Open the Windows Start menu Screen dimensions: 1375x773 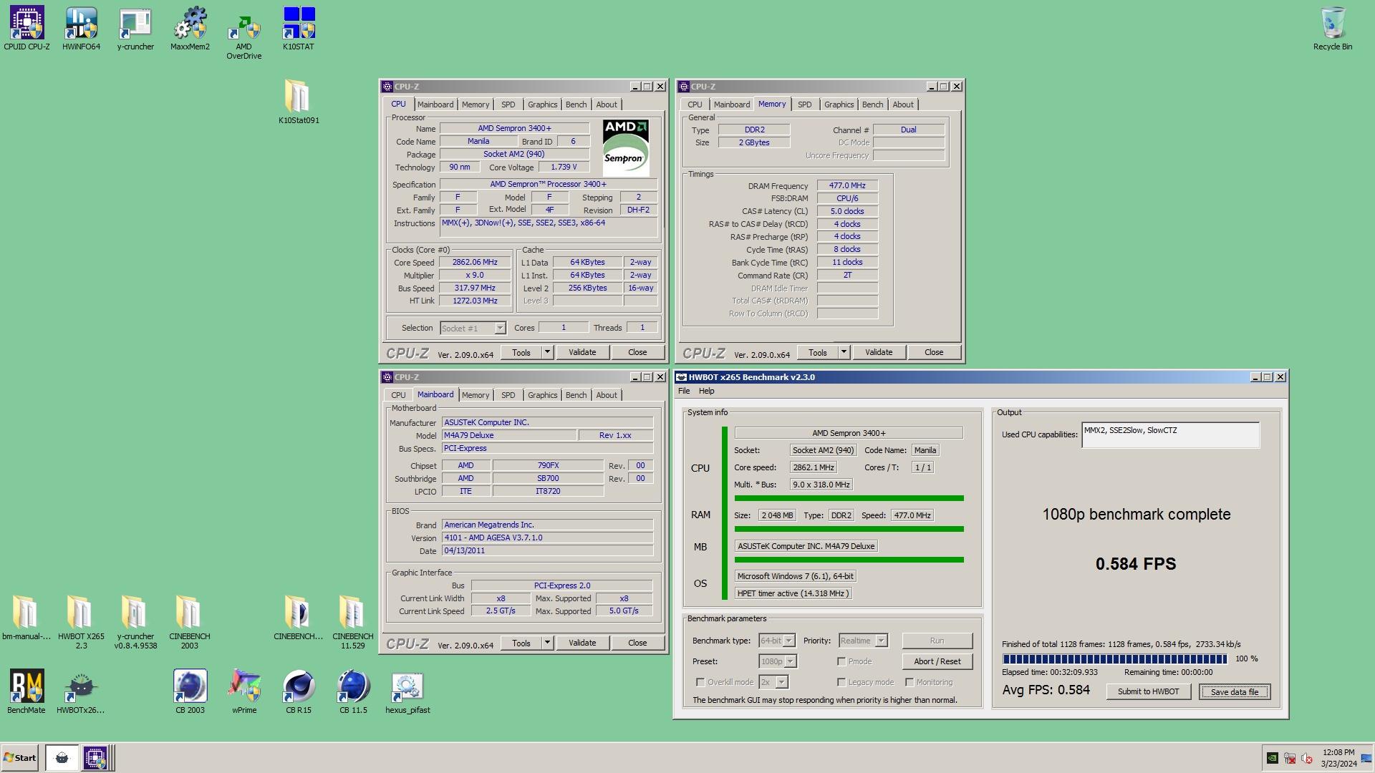(x=20, y=758)
